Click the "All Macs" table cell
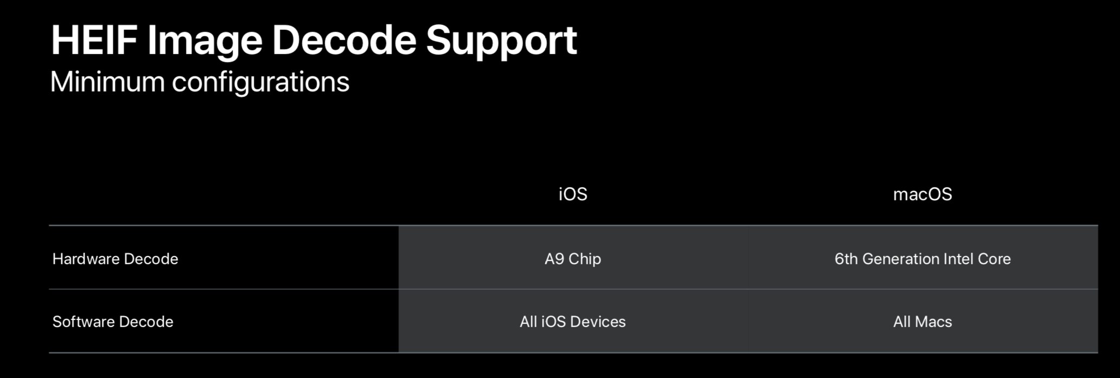This screenshot has width=1120, height=378. (x=922, y=322)
